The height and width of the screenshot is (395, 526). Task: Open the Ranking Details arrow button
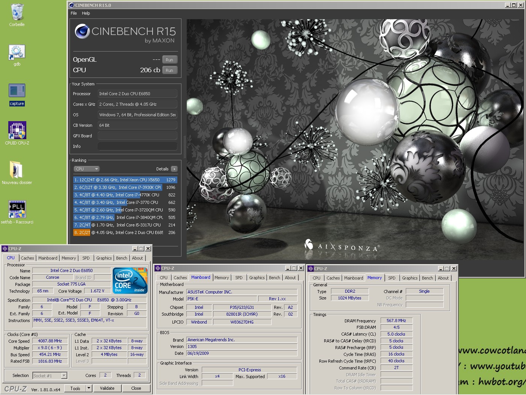coord(174,169)
